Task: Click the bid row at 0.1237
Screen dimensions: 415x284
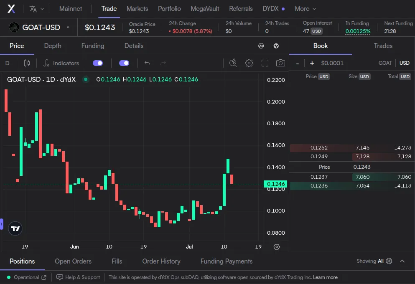Action: [x=352, y=177]
